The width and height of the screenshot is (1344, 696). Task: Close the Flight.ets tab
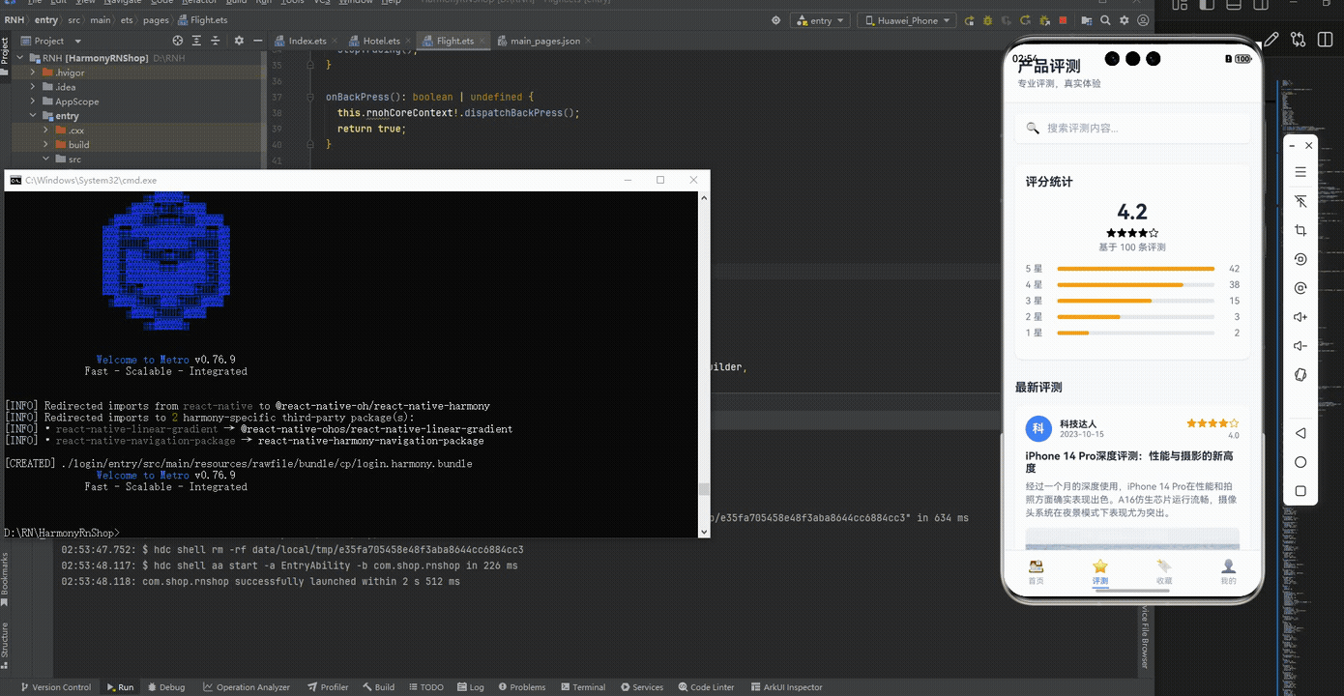pos(482,41)
